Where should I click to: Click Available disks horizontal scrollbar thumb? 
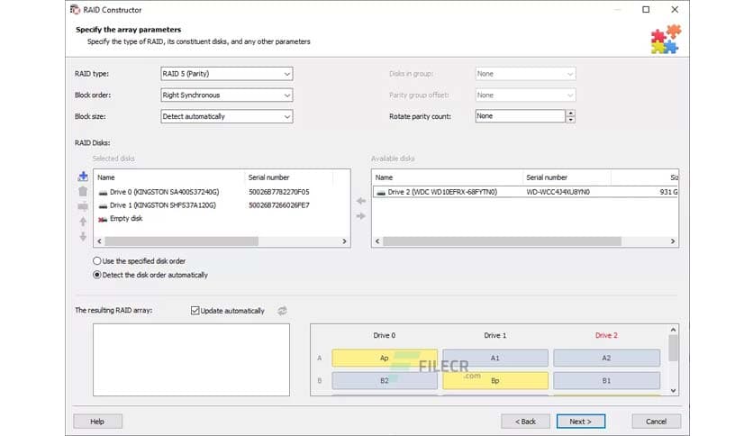coord(502,241)
